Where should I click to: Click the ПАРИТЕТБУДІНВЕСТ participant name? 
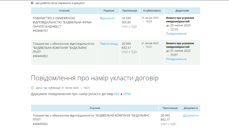[x=62, y=22]
